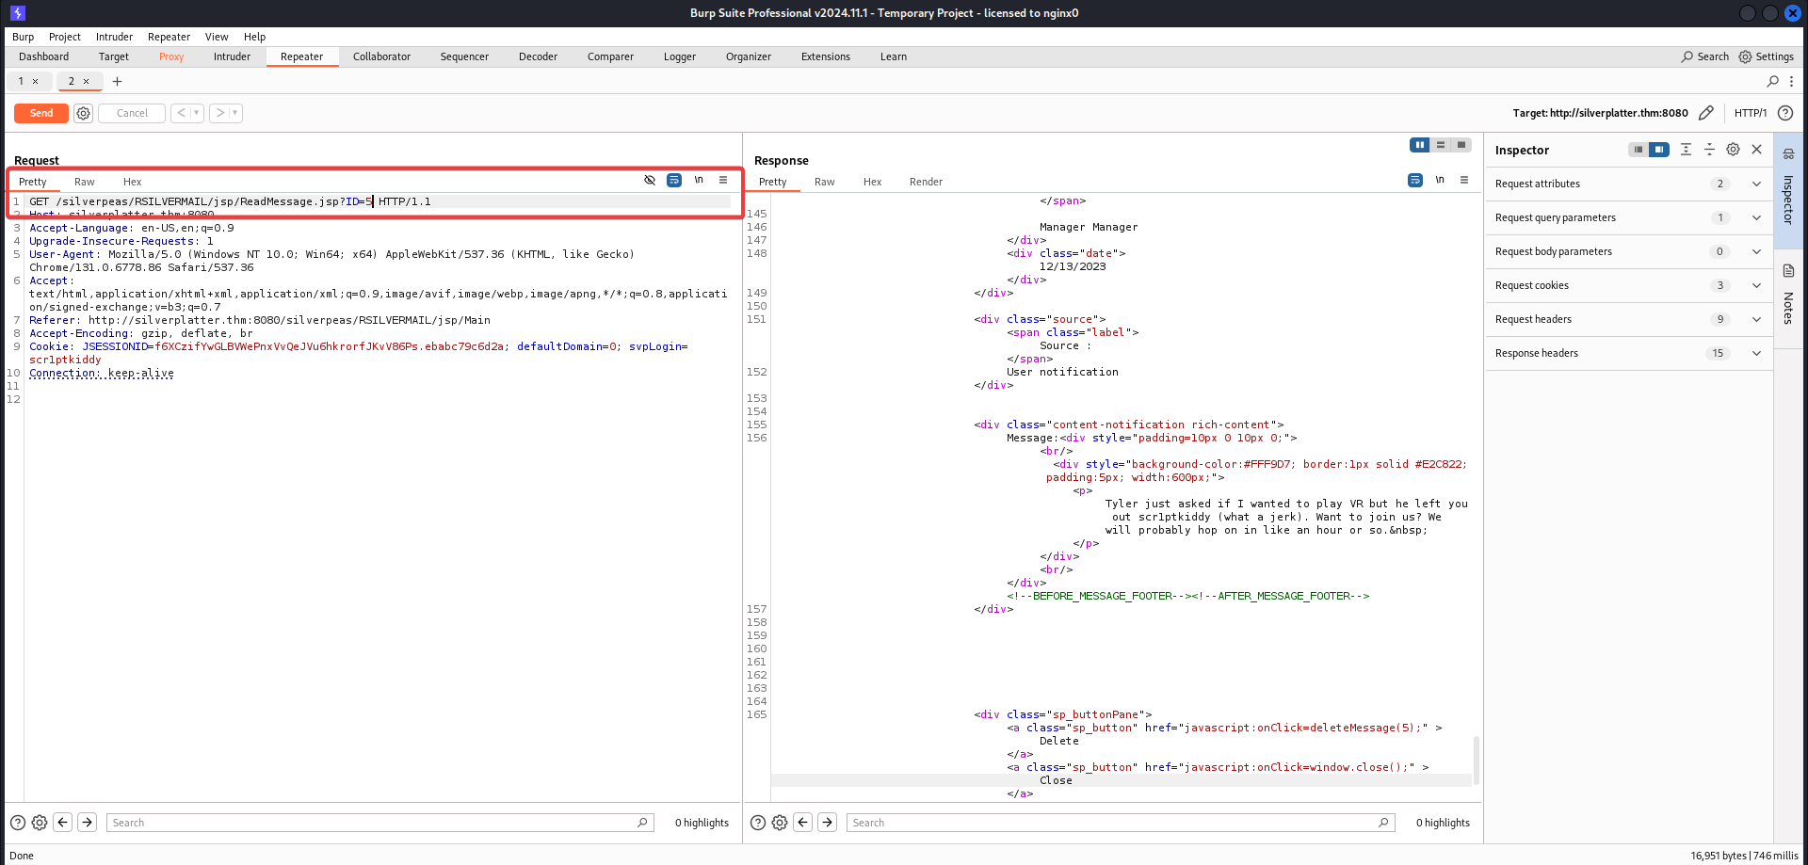
Task: Open Request editor hamburger options menu
Action: coord(723,180)
